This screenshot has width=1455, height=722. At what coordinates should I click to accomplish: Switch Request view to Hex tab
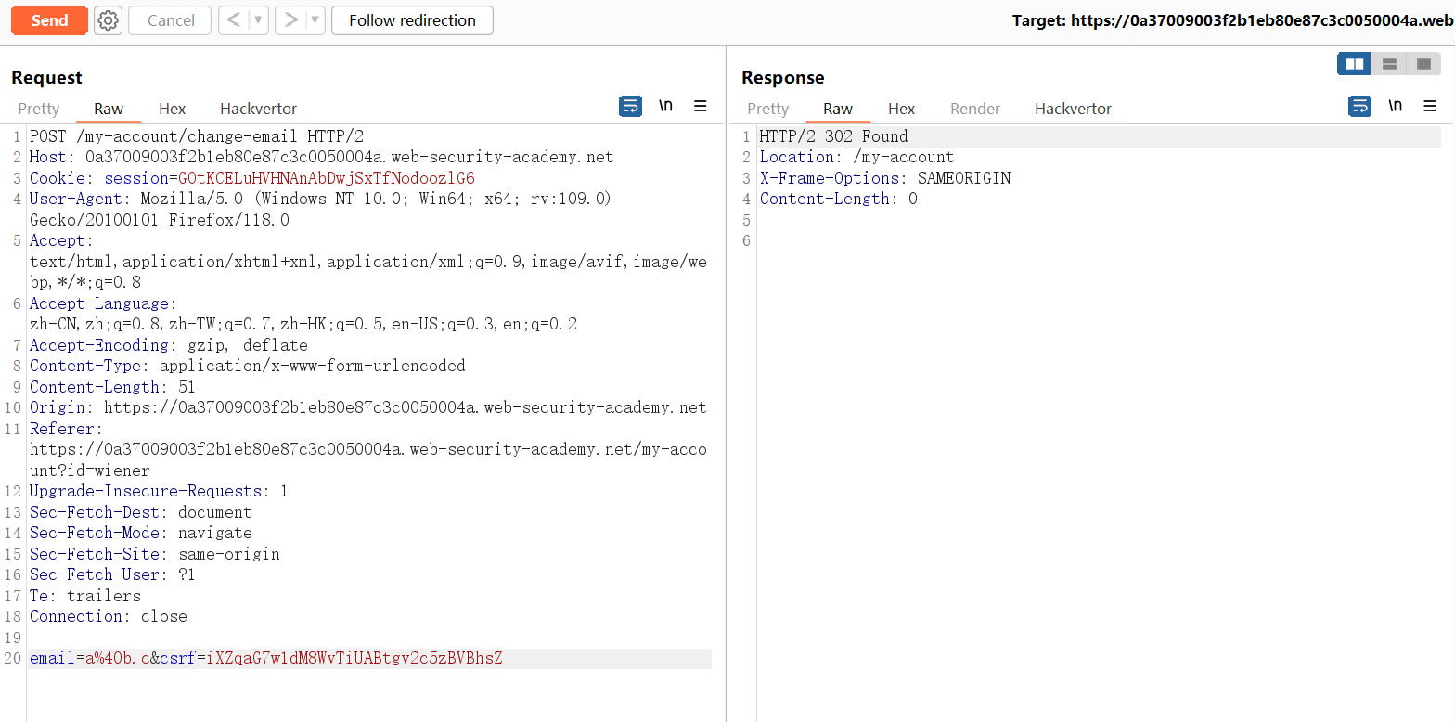(172, 109)
